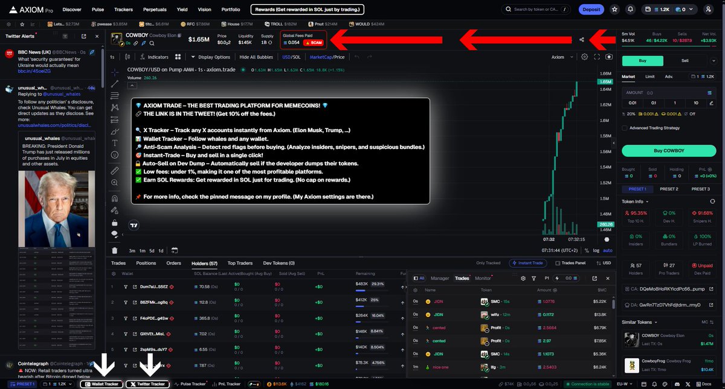This screenshot has width=725, height=389.
Task: Open trades panel filter funnel icon
Action: (x=534, y=278)
